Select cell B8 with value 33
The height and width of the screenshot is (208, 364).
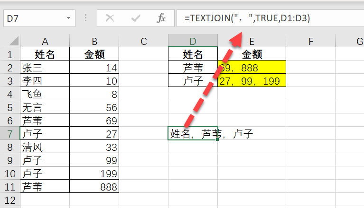tap(94, 147)
